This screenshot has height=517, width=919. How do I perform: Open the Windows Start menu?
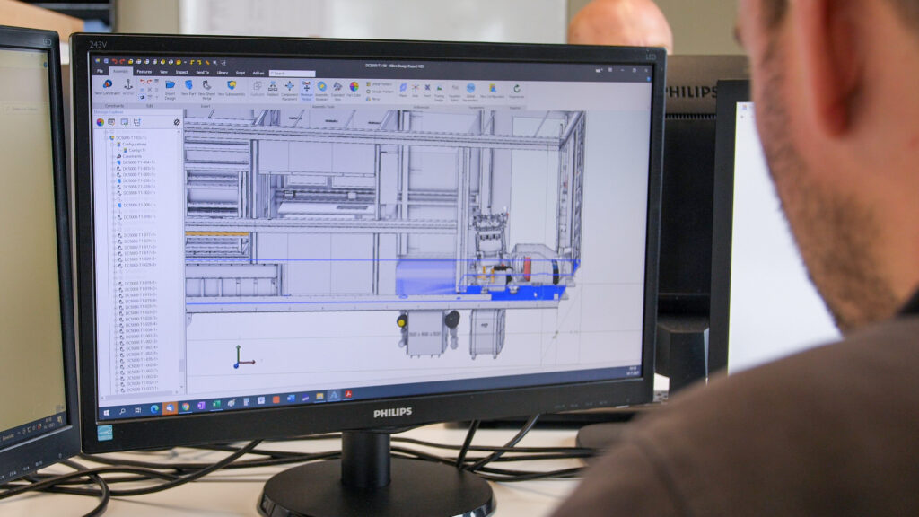point(107,410)
